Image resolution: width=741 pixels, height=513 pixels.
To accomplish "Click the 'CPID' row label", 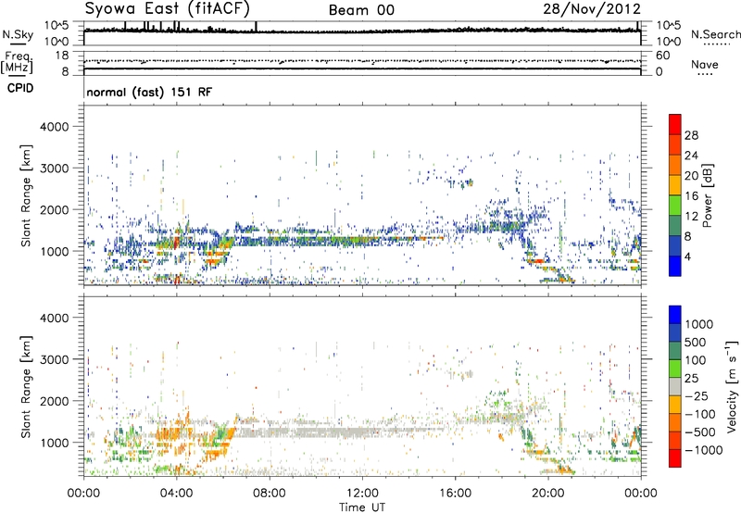I will [20, 88].
